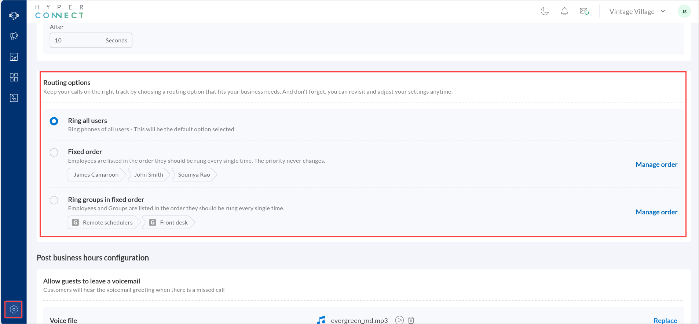Open the mail sync icon in header
The height and width of the screenshot is (324, 699).
[585, 11]
